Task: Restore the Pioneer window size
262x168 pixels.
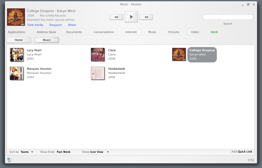Action: [x=248, y=4]
